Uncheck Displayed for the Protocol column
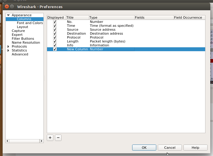This screenshot has width=213, height=156. (x=55, y=37)
